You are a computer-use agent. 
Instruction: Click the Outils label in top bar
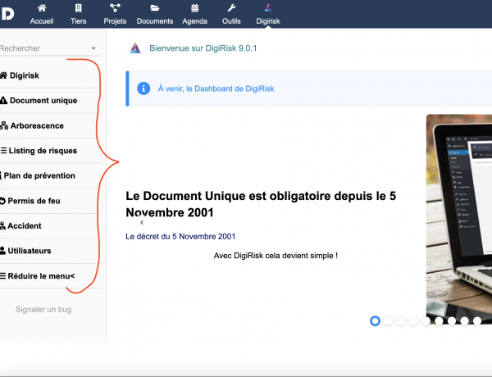pos(231,21)
